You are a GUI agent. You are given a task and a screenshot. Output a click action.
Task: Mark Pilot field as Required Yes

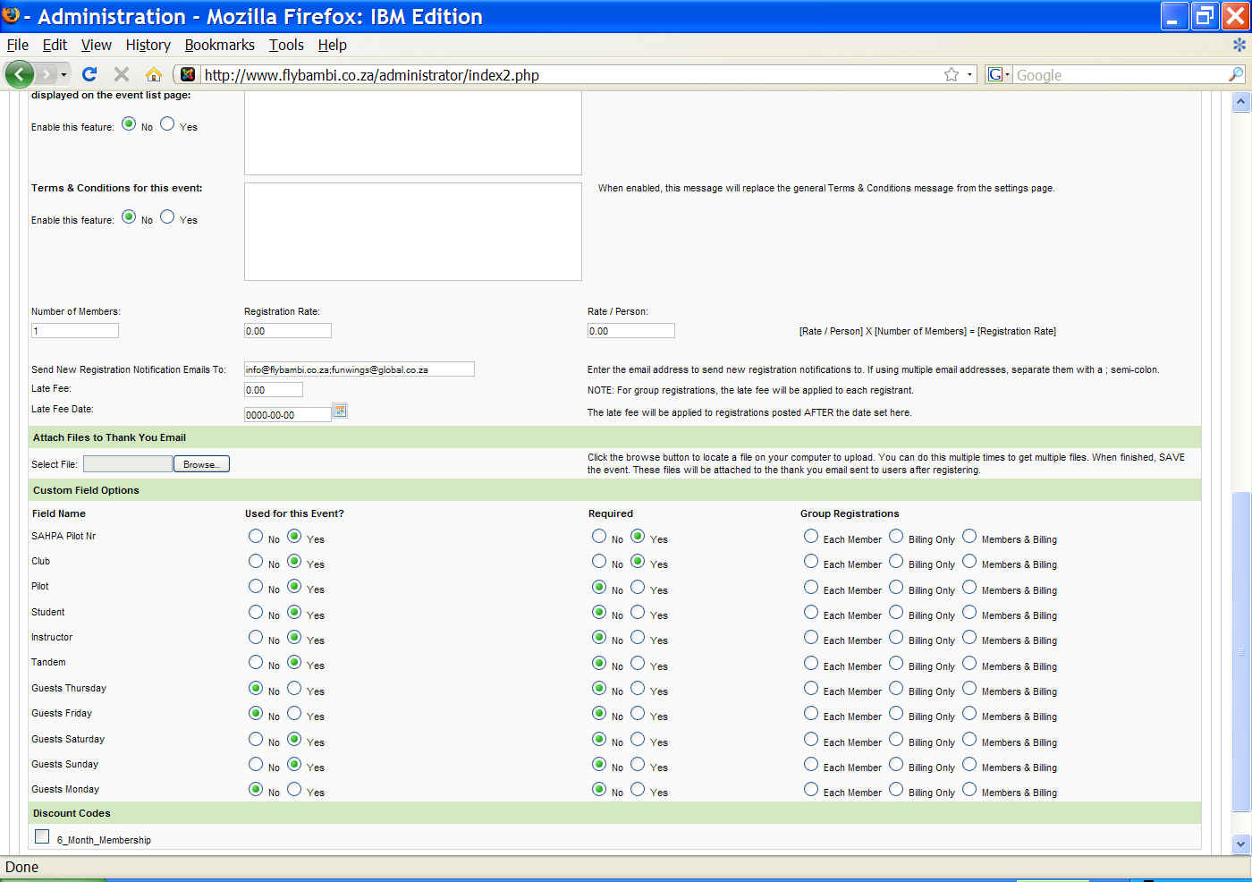638,587
